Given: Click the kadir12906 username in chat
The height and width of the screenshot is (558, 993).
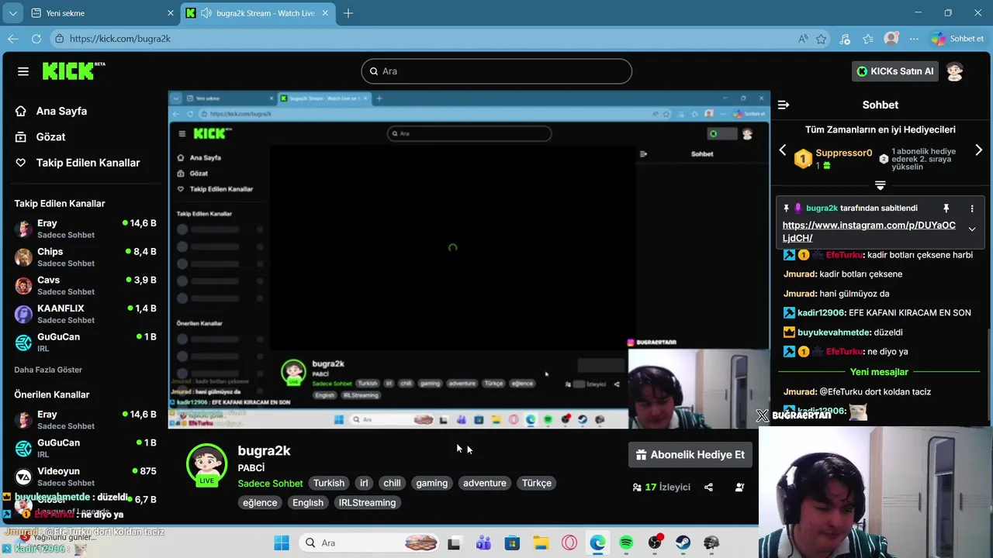Looking at the screenshot, I should point(821,313).
